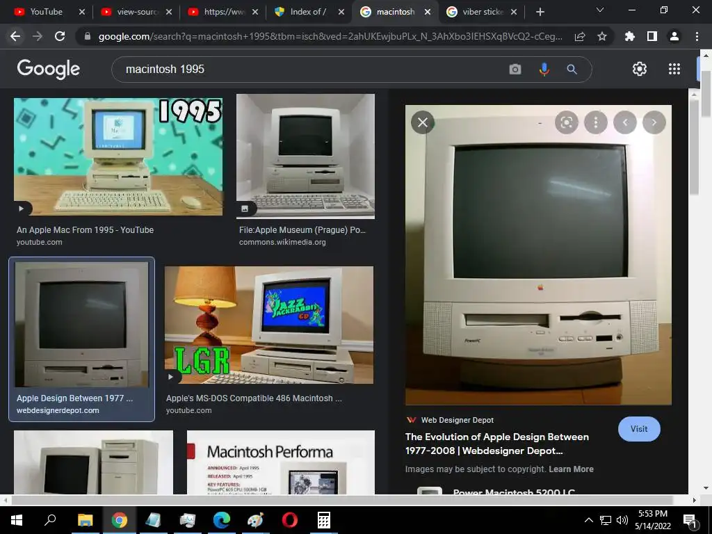Close the viber sticker tab
This screenshot has width=712, height=534.
[514, 12]
